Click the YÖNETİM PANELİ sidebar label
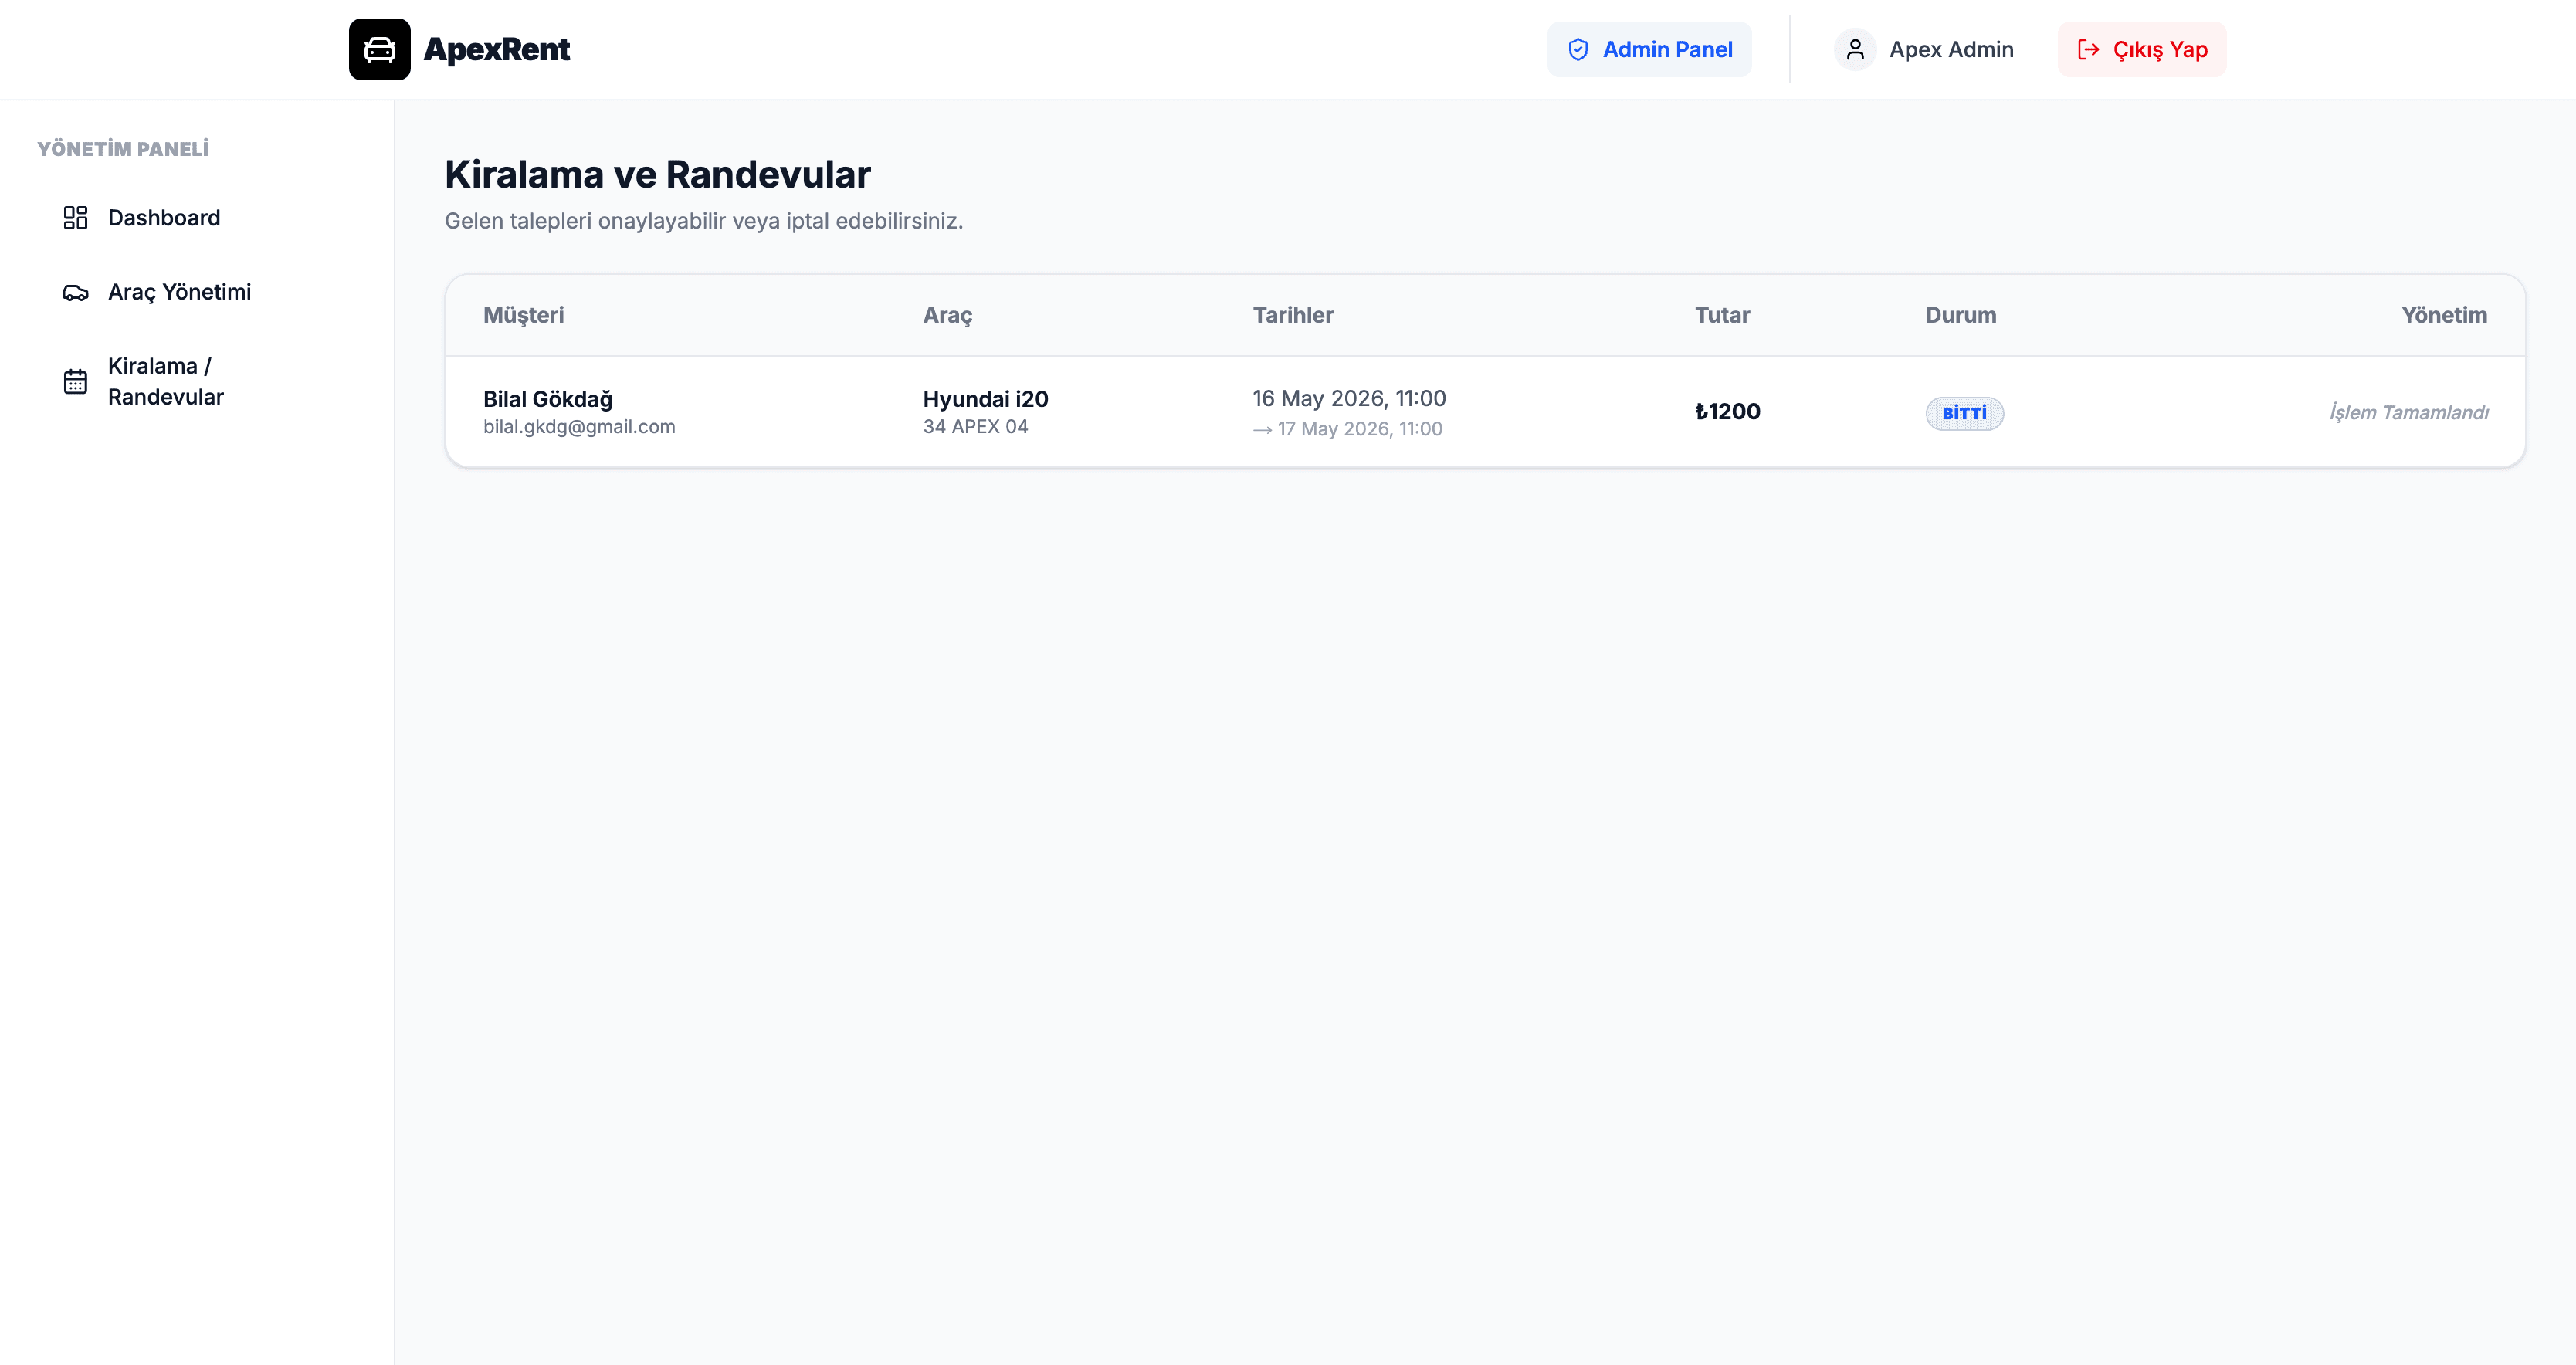This screenshot has height=1365, width=2576. [x=123, y=149]
